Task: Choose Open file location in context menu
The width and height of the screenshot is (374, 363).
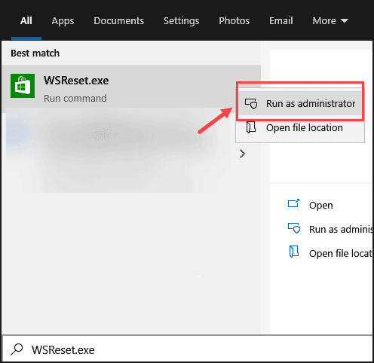Action: click(x=300, y=127)
